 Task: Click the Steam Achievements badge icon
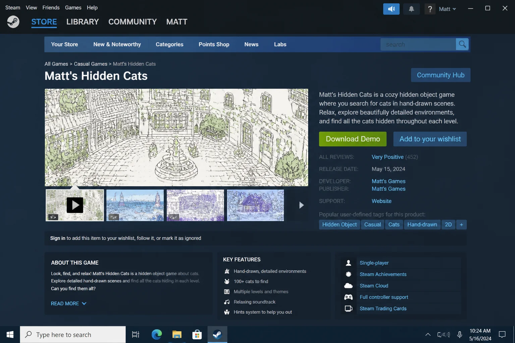(348, 274)
